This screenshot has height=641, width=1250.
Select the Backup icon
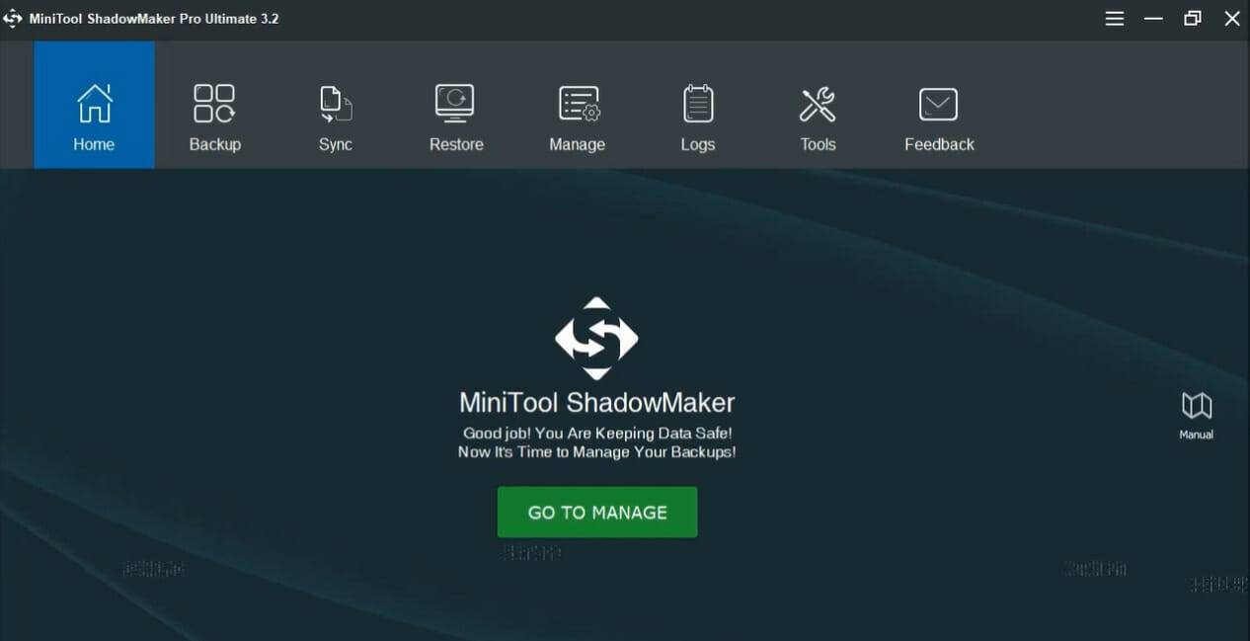click(x=214, y=103)
